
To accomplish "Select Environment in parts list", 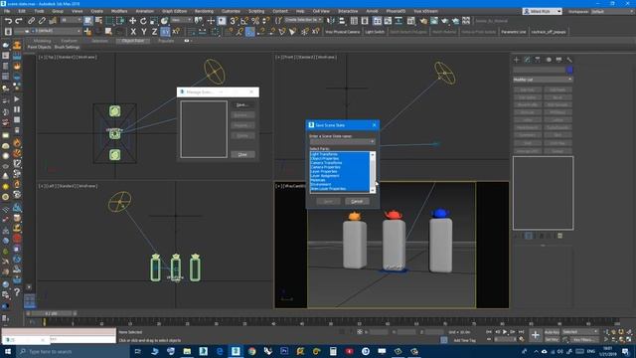I will click(320, 184).
